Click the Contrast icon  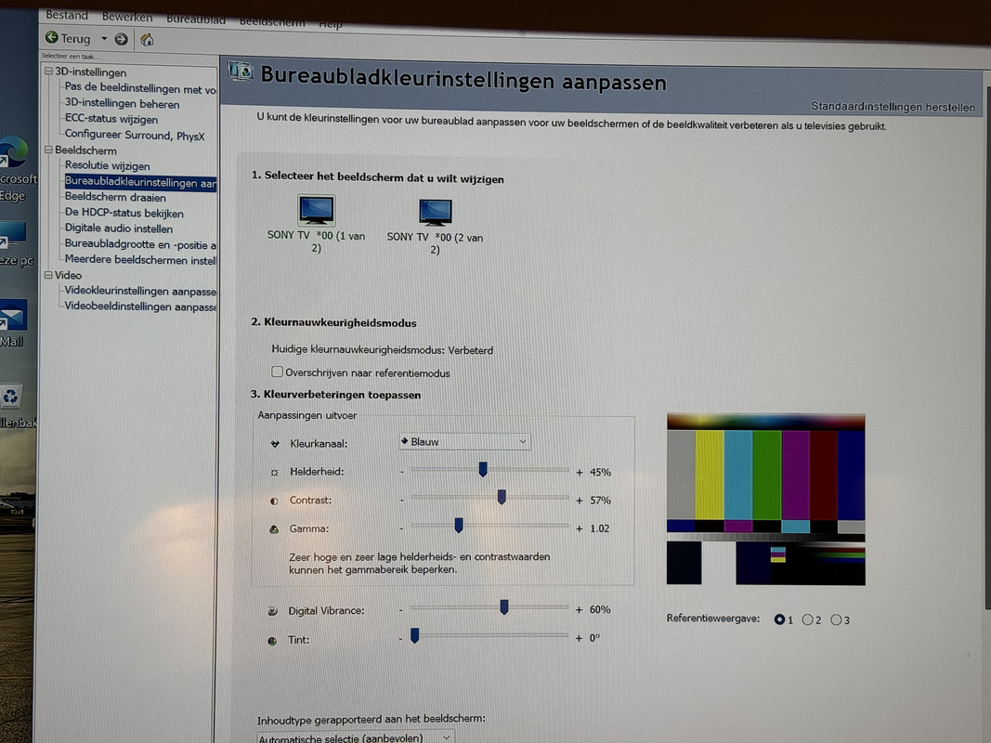click(x=274, y=501)
